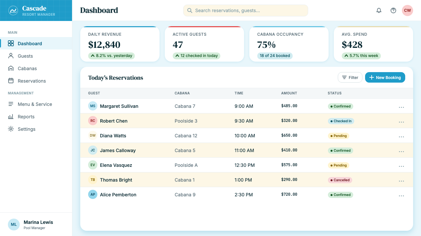
Task: Open Settings via the gear icon
Action: pyautogui.click(x=11, y=129)
